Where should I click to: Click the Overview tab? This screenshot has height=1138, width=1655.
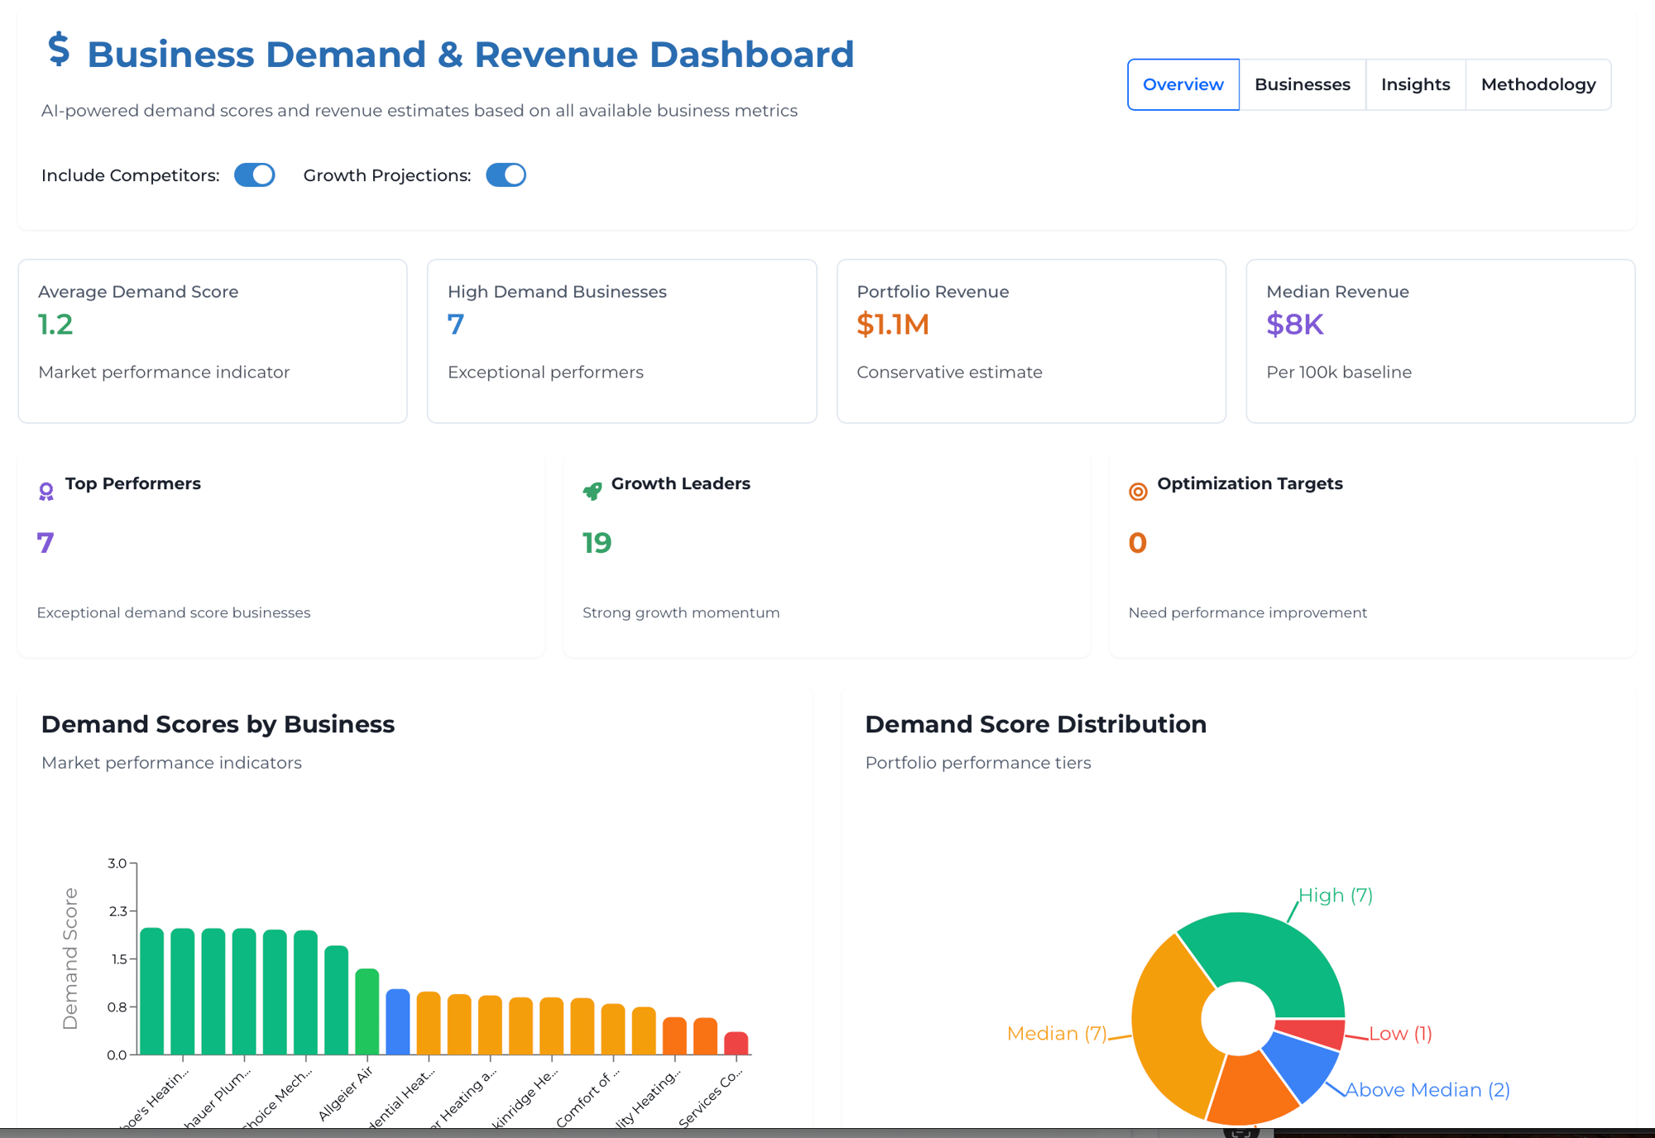coord(1182,84)
